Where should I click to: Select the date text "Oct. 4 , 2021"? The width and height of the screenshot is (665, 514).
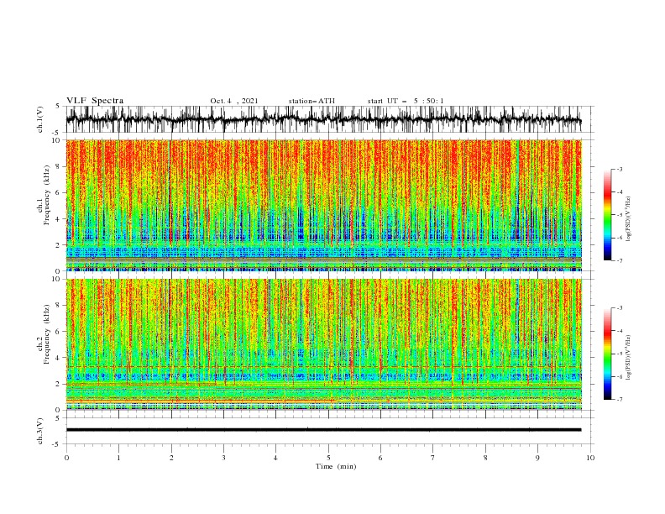pyautogui.click(x=233, y=101)
